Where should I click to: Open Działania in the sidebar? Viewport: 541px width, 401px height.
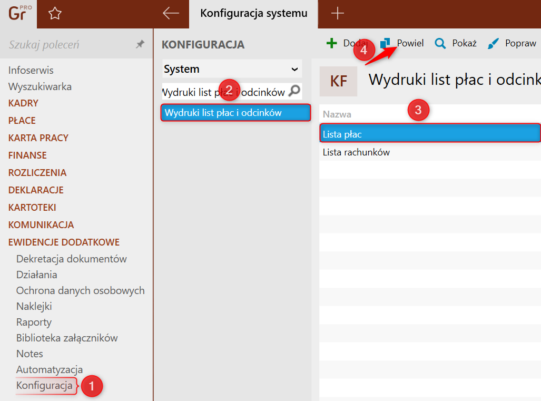click(36, 275)
